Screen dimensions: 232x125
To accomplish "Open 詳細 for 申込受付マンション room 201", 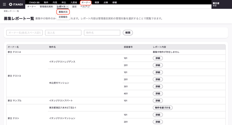I will point(158,79).
